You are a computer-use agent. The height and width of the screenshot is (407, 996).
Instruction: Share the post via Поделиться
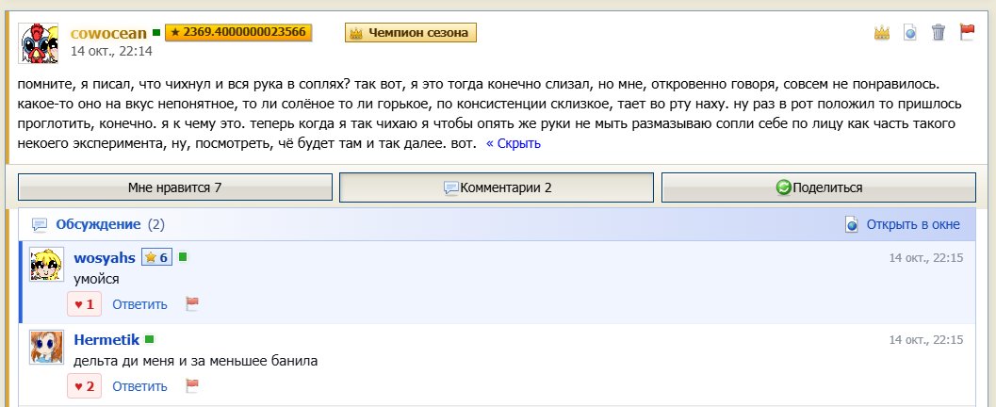[x=818, y=187]
